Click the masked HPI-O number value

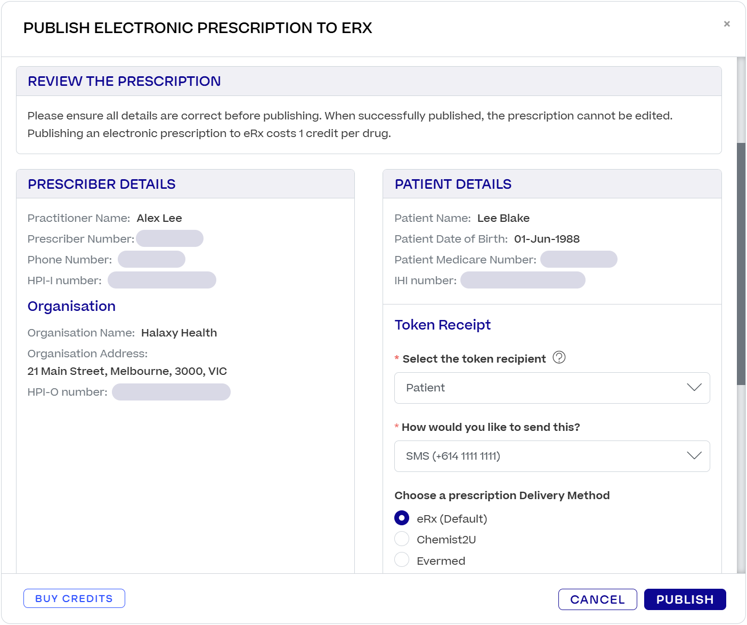point(171,392)
